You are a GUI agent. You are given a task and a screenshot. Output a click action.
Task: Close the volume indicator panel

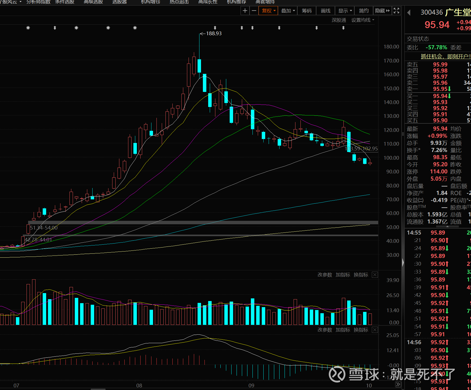(375, 275)
